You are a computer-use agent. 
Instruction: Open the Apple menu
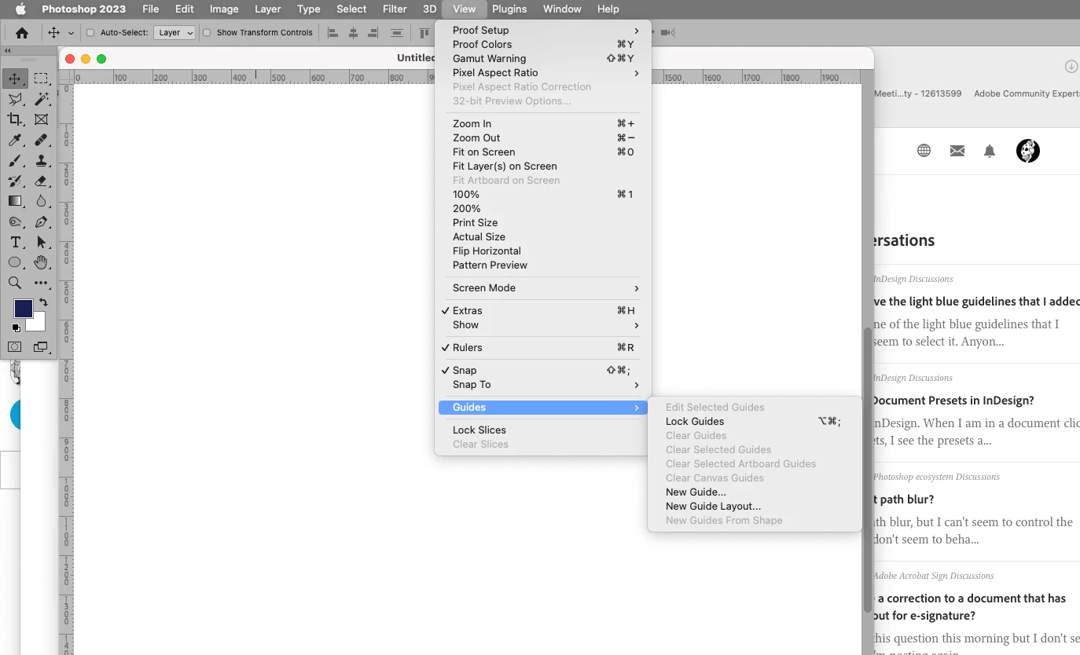click(x=20, y=9)
